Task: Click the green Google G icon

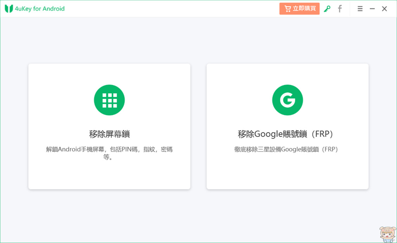Action: [287, 100]
